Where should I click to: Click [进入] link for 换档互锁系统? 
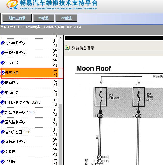coord(55,142)
